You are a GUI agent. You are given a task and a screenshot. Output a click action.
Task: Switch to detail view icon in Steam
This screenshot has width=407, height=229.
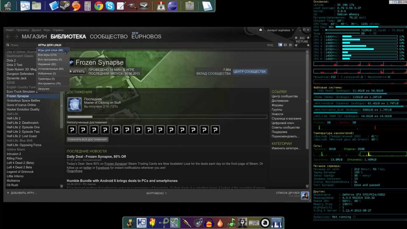tap(280, 45)
